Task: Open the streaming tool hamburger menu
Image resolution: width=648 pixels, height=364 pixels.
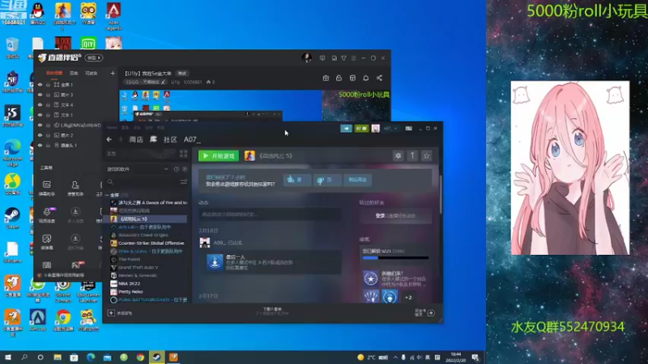Action: click(x=353, y=58)
